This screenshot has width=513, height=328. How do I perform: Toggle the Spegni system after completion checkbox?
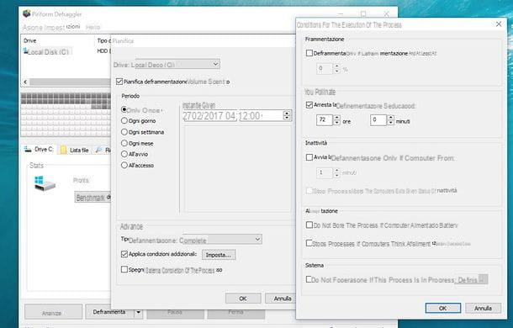coord(124,269)
